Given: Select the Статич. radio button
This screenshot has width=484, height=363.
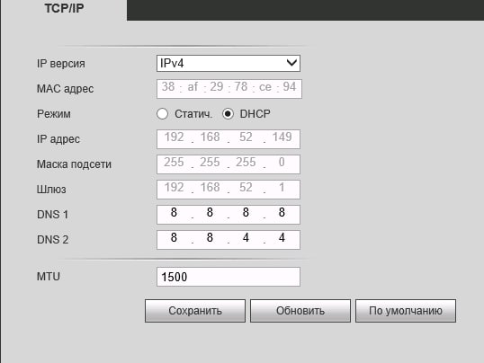Looking at the screenshot, I should 162,114.
